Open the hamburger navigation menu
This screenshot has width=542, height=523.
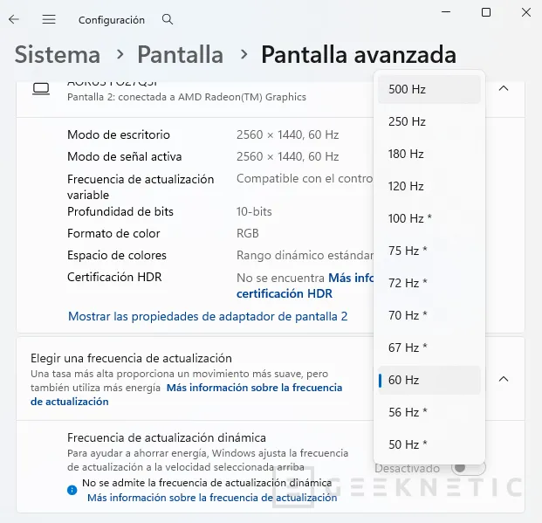click(x=49, y=19)
